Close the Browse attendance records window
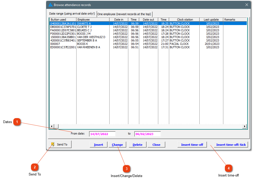 247,5
